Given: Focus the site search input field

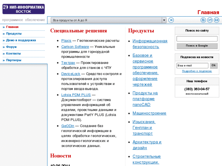Looking at the screenshot, I should coord(197,39).
